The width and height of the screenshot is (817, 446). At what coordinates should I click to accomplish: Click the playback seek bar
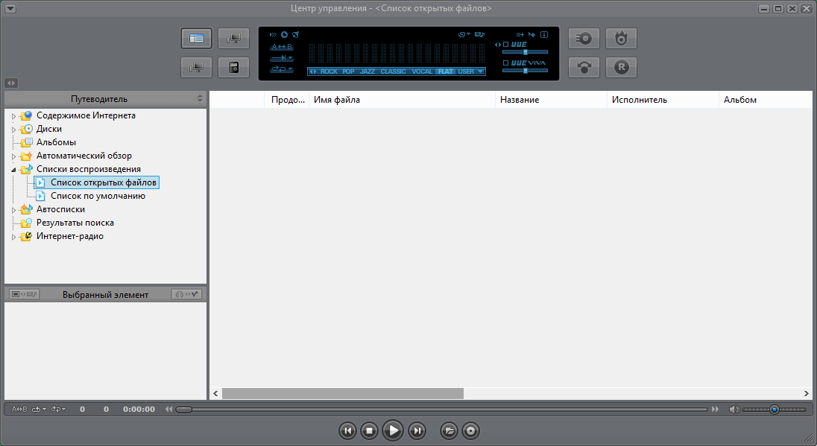(441, 410)
